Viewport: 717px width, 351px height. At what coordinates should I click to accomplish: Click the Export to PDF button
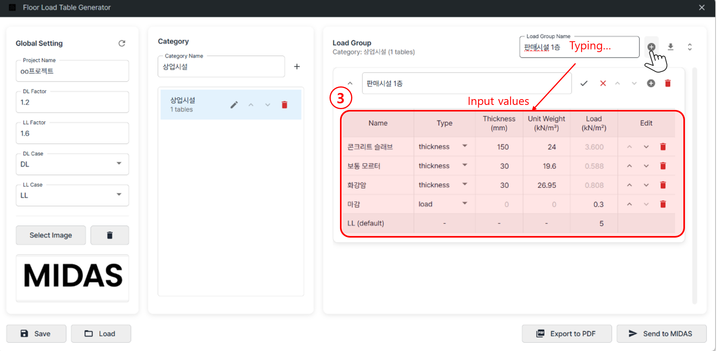coord(567,334)
